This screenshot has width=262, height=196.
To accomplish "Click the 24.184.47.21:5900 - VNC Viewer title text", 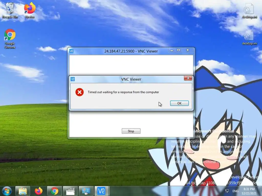I will pyautogui.click(x=131, y=51).
